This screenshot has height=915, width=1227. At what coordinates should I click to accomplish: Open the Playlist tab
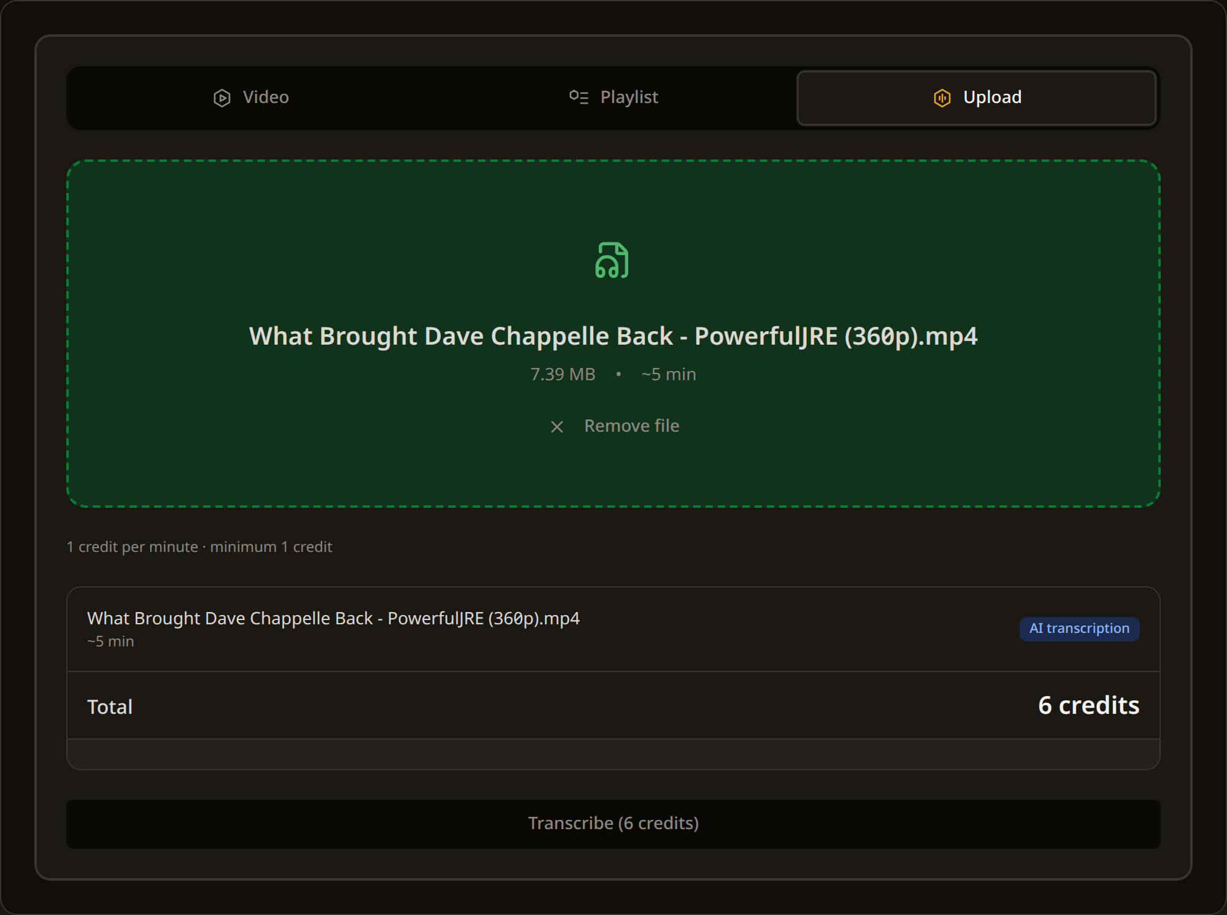click(x=613, y=98)
